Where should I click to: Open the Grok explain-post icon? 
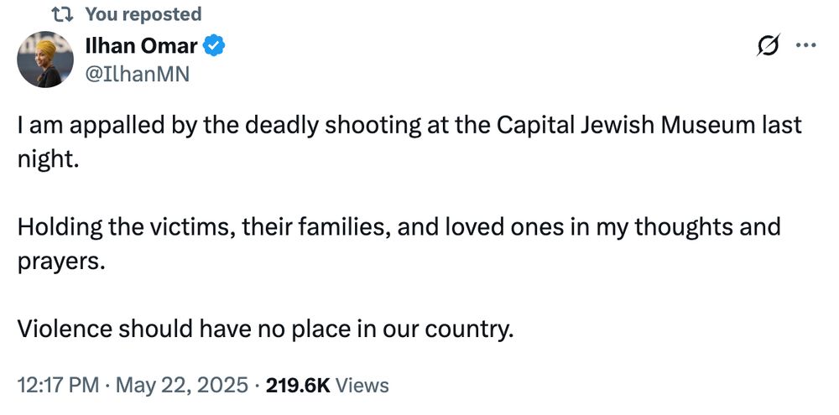tap(767, 48)
